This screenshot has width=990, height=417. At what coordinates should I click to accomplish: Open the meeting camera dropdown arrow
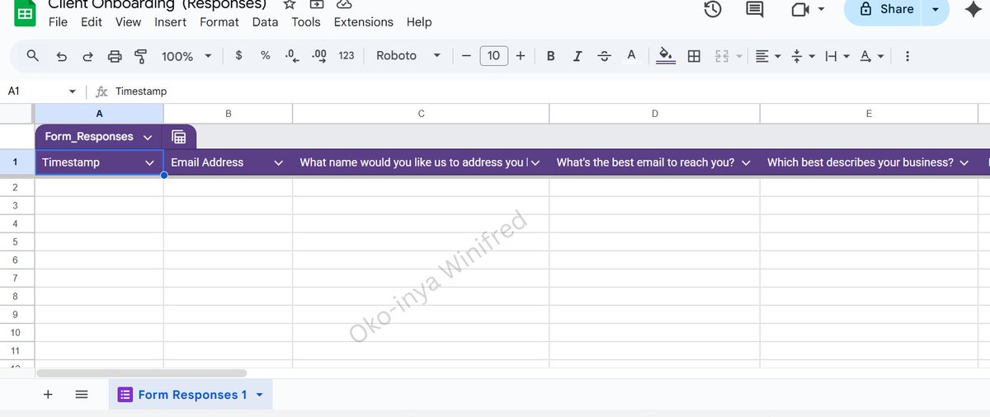click(x=821, y=10)
